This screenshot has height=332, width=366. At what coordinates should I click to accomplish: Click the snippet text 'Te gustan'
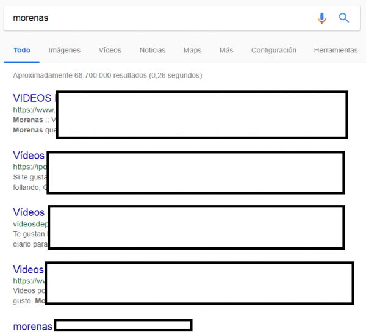(29, 234)
